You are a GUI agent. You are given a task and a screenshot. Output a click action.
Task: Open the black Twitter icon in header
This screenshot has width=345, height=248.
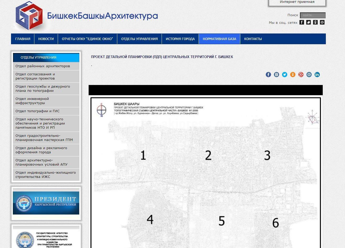coord(309,22)
